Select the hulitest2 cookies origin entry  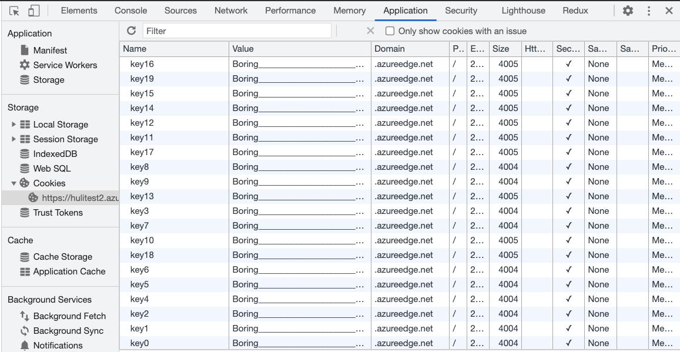coord(61,198)
